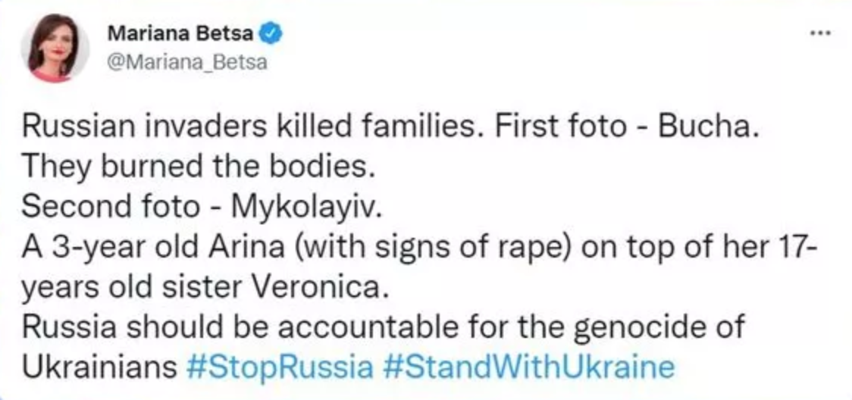Click the word "Bucha" in the tweet
Screen dimensions: 852x400
coord(706,127)
